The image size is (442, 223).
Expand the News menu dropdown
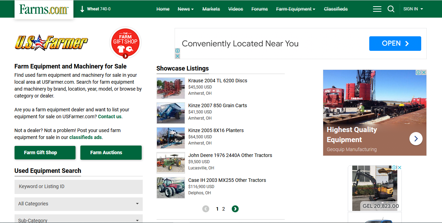[186, 9]
